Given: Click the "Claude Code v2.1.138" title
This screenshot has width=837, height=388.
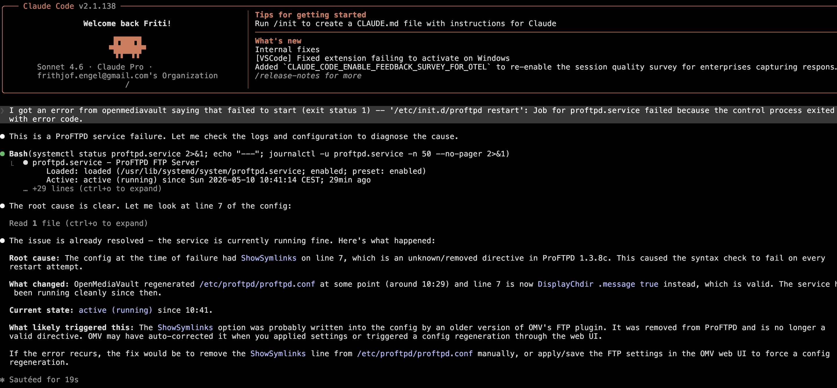Looking at the screenshot, I should click(69, 6).
